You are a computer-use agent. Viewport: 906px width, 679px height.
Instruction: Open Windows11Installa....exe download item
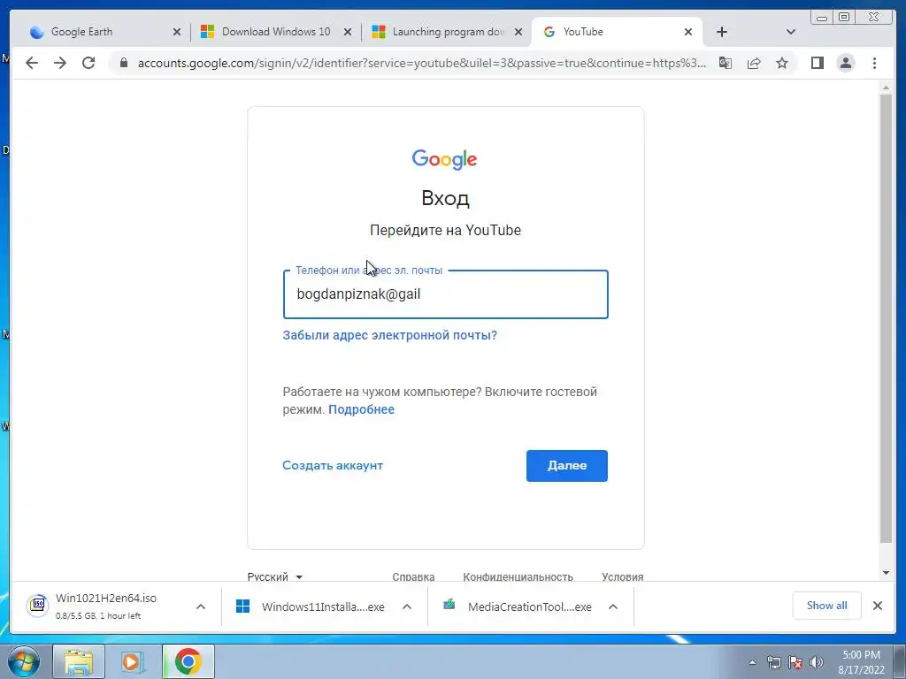pos(312,607)
